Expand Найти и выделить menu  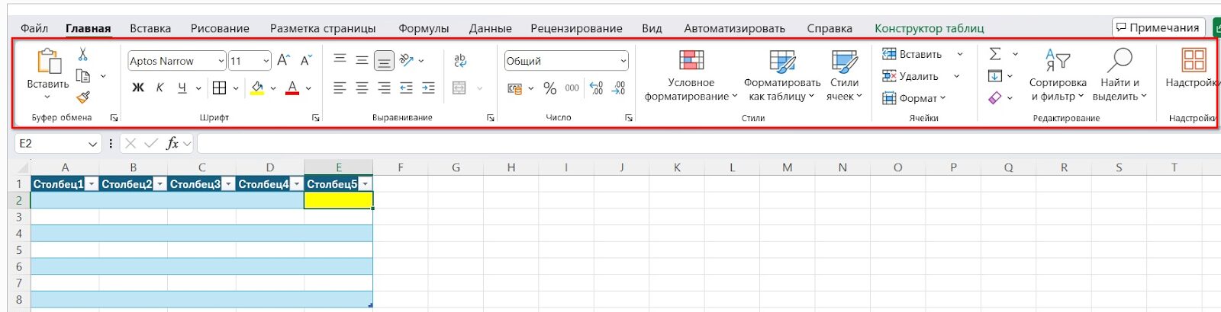click(1120, 76)
